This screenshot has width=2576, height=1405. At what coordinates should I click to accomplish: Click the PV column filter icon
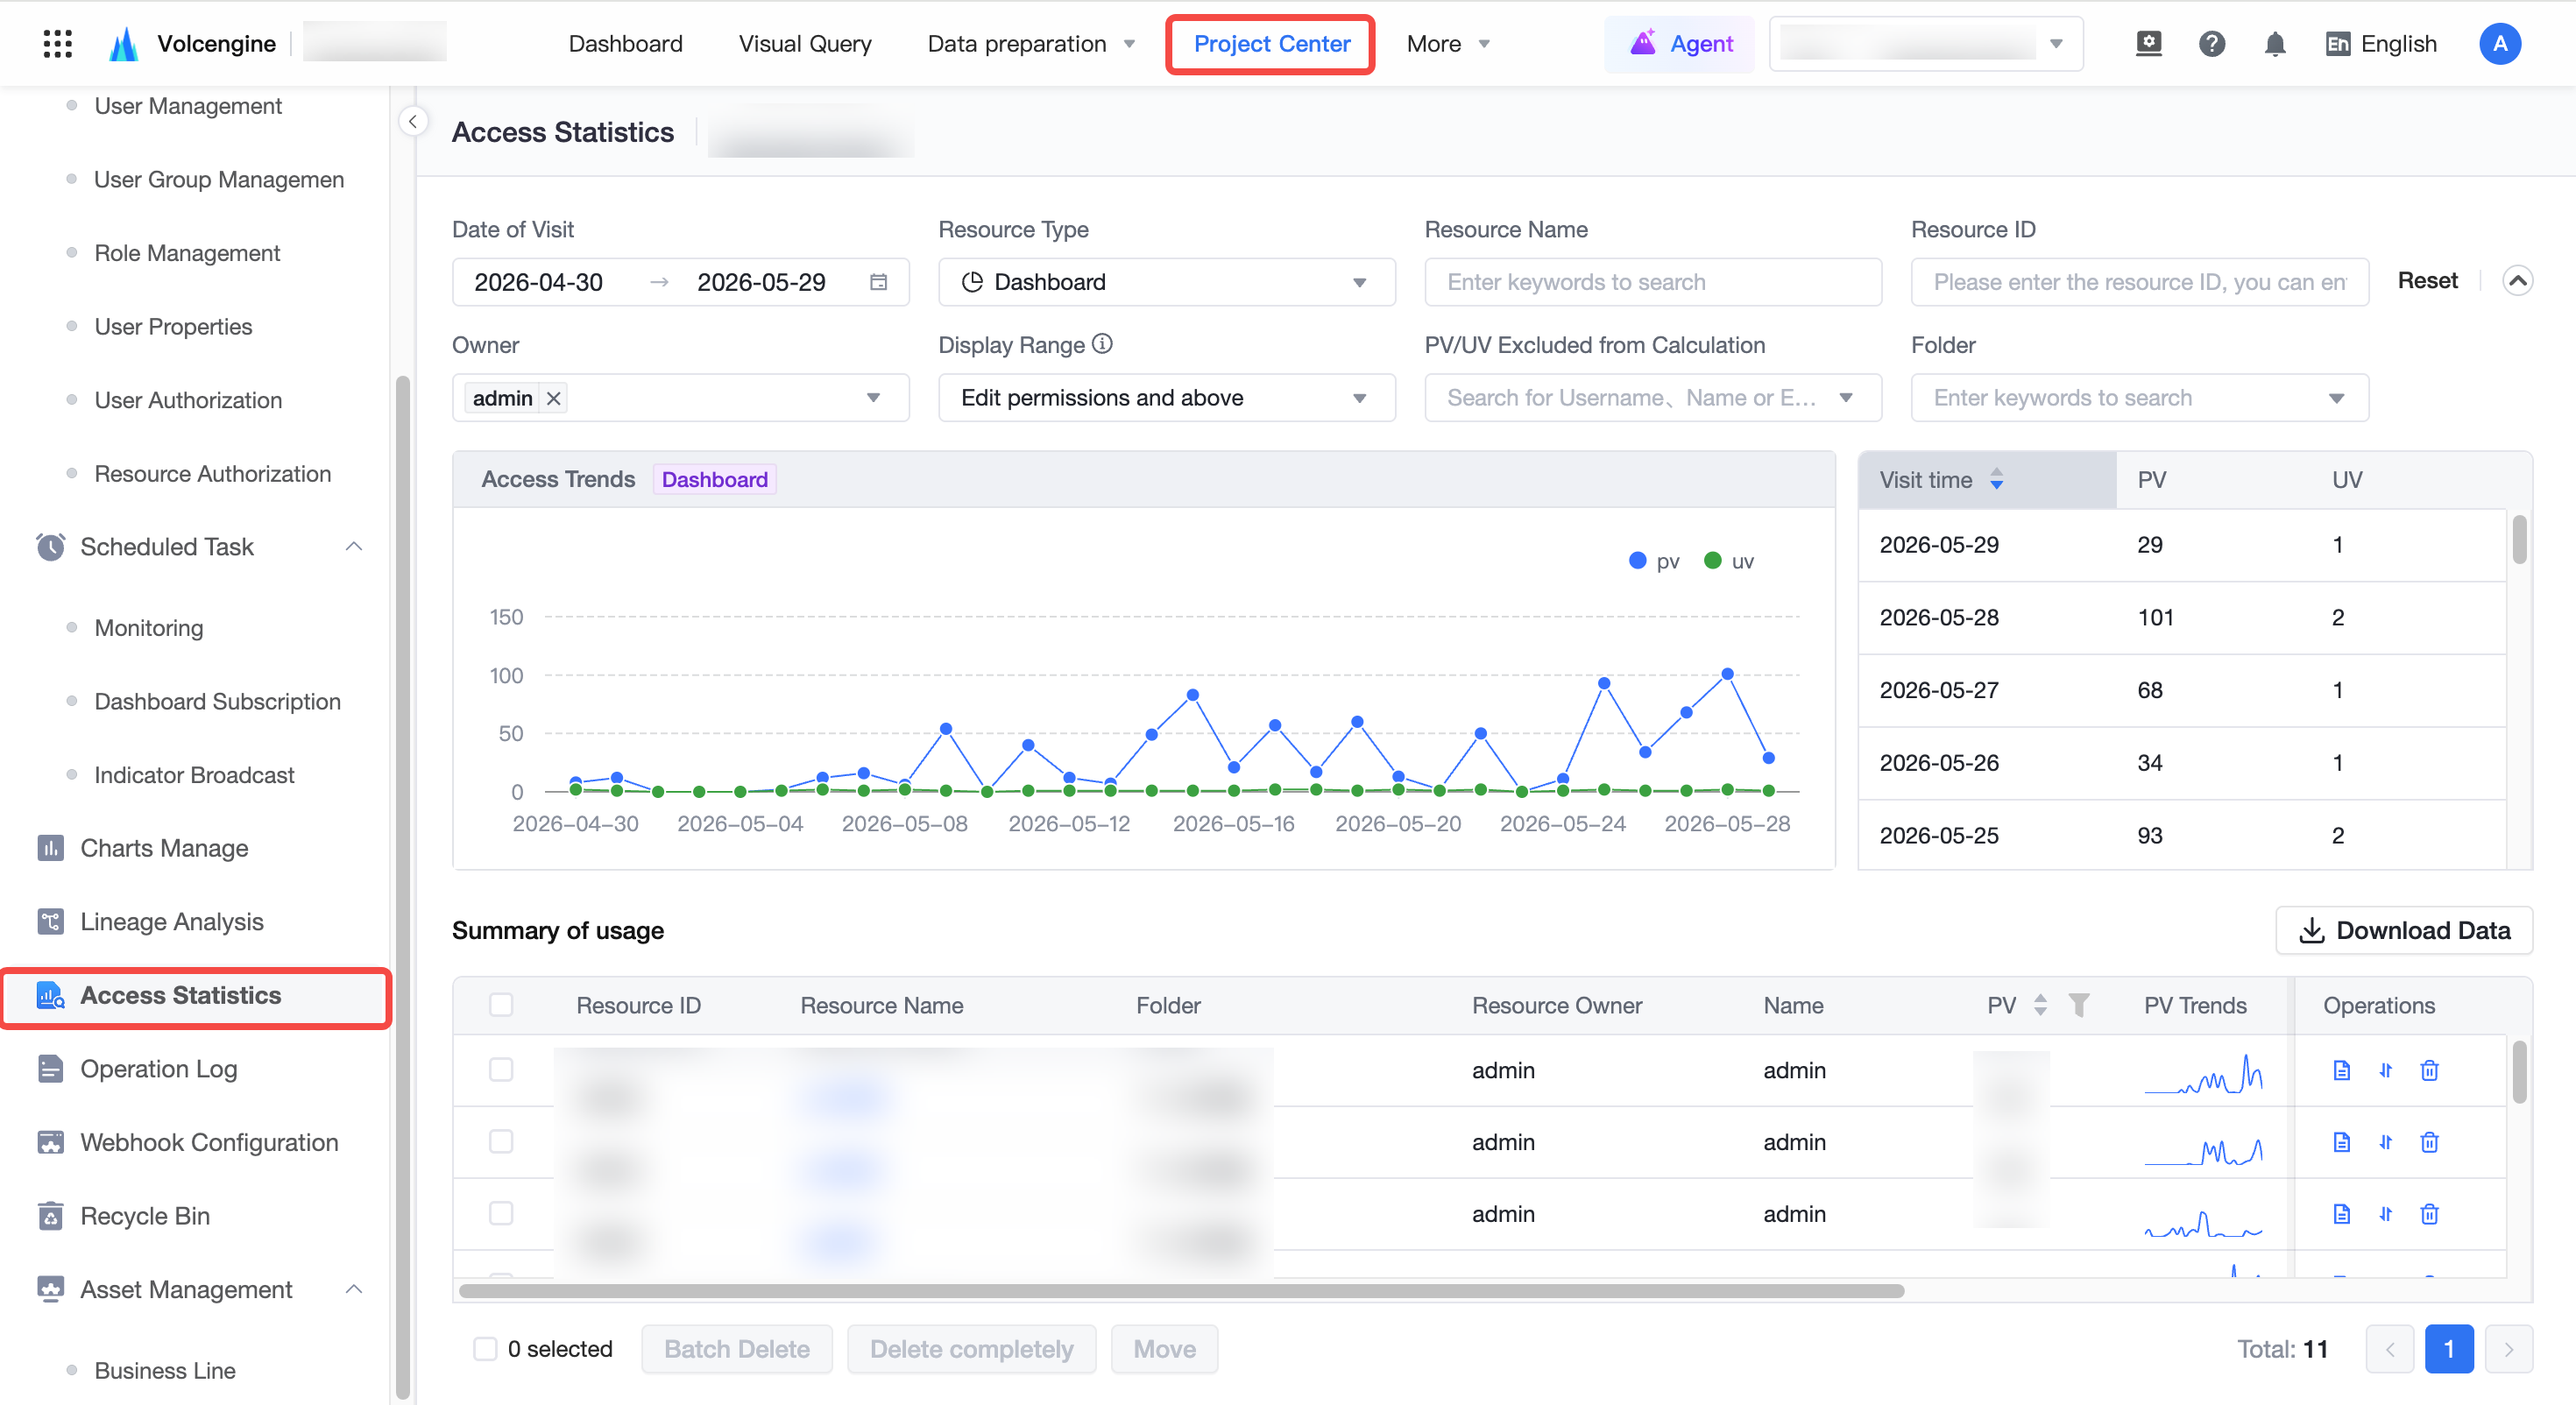pyautogui.click(x=2078, y=1005)
